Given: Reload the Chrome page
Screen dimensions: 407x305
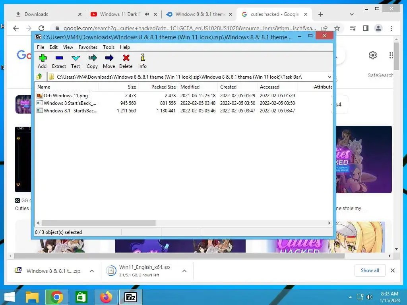Looking at the screenshot, I should point(41,28).
